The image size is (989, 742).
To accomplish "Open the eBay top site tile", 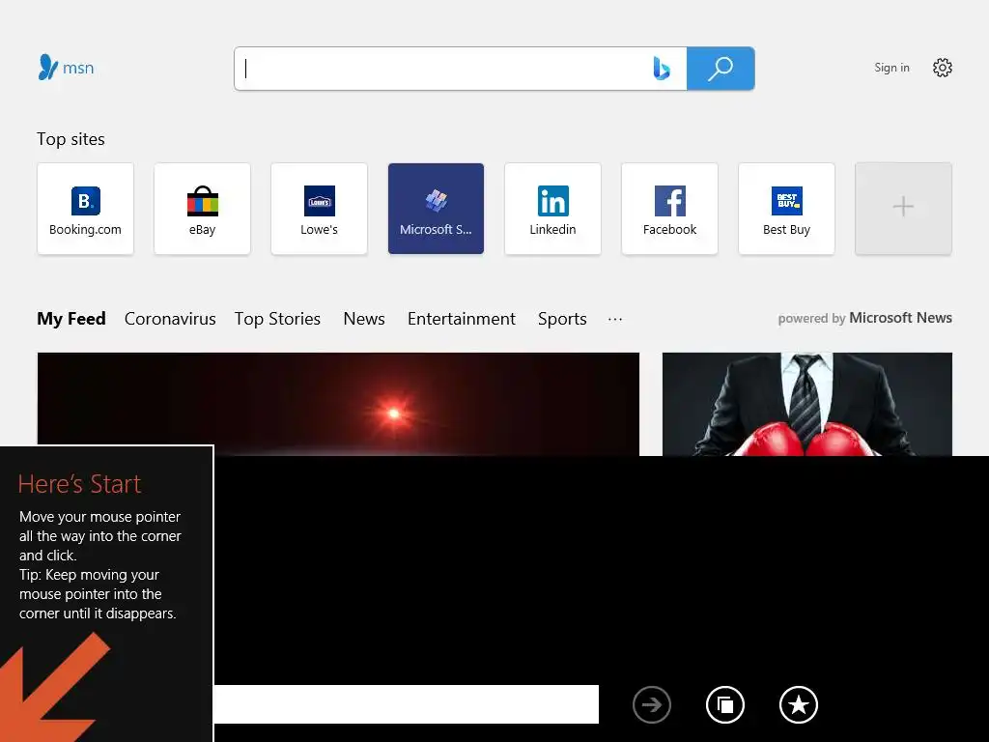I will [202, 209].
